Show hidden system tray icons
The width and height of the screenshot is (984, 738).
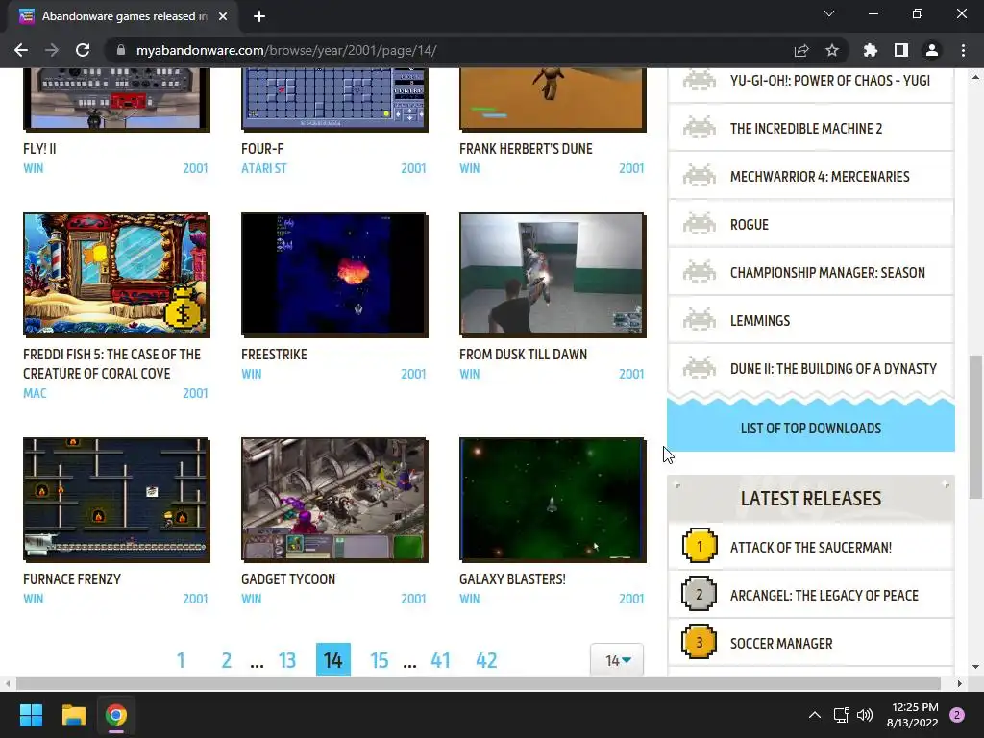[x=815, y=715]
